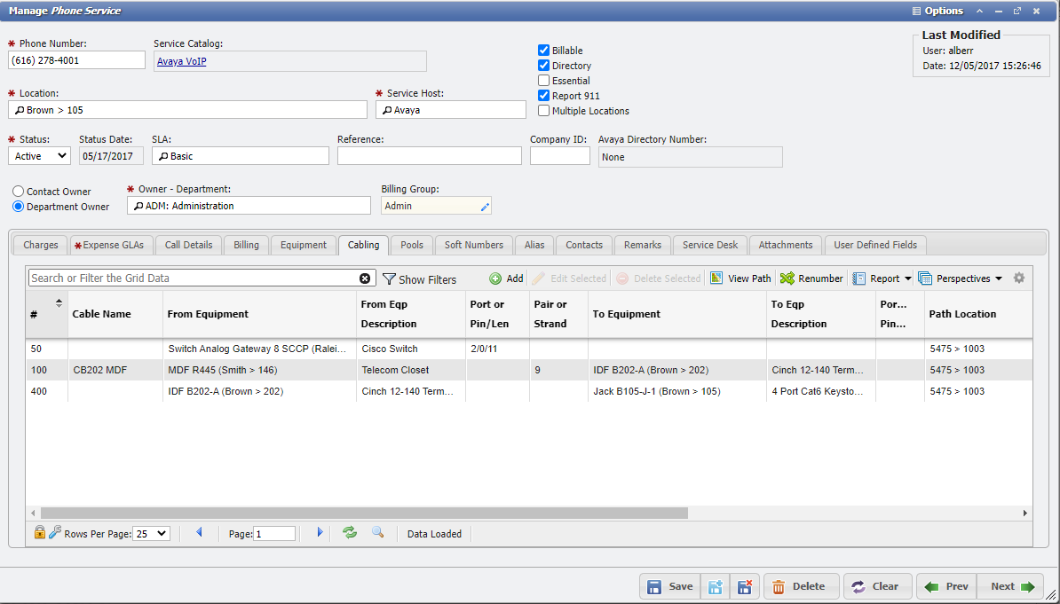
Task: Open the Avaya VoIP service catalog link
Action: (182, 61)
